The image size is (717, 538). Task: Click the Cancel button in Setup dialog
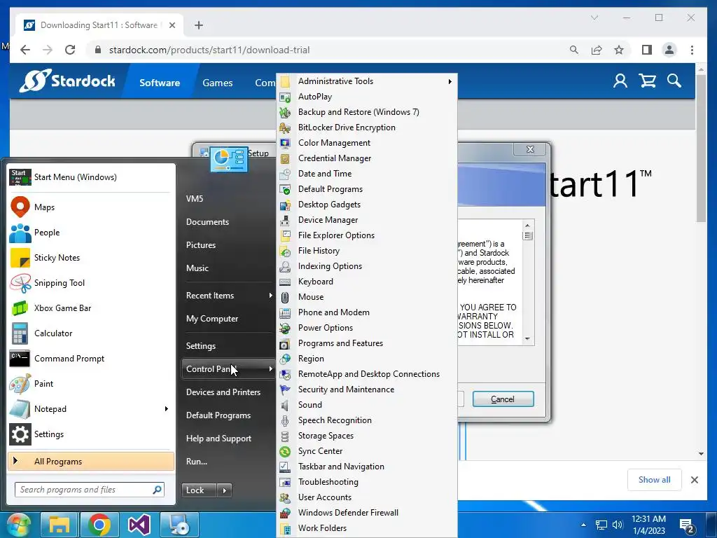[503, 399]
